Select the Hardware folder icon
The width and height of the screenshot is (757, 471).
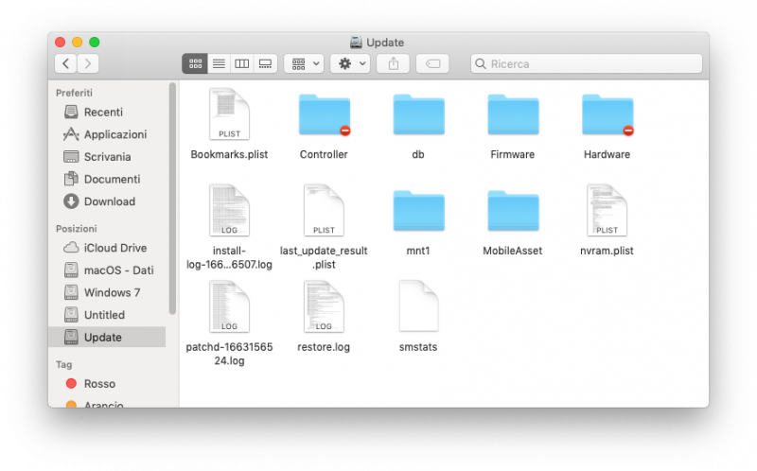607,114
